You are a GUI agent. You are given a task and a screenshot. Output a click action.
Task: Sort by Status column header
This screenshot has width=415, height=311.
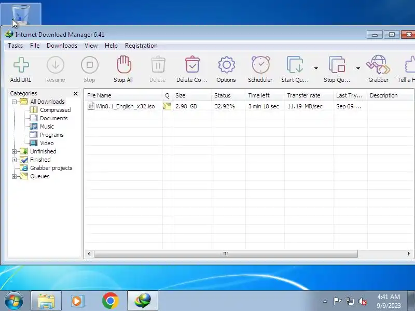point(228,95)
